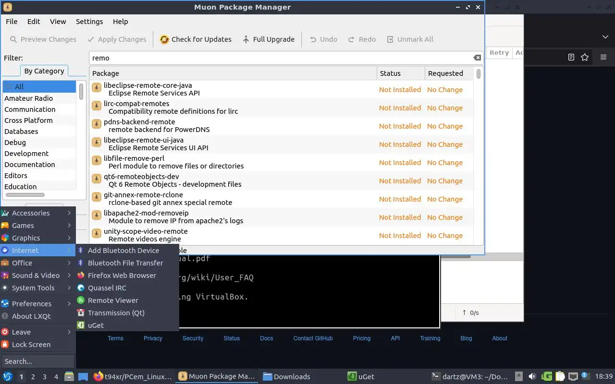Select the Development category
Screen dimensions: 615x384
pyautogui.click(x=39, y=154)
